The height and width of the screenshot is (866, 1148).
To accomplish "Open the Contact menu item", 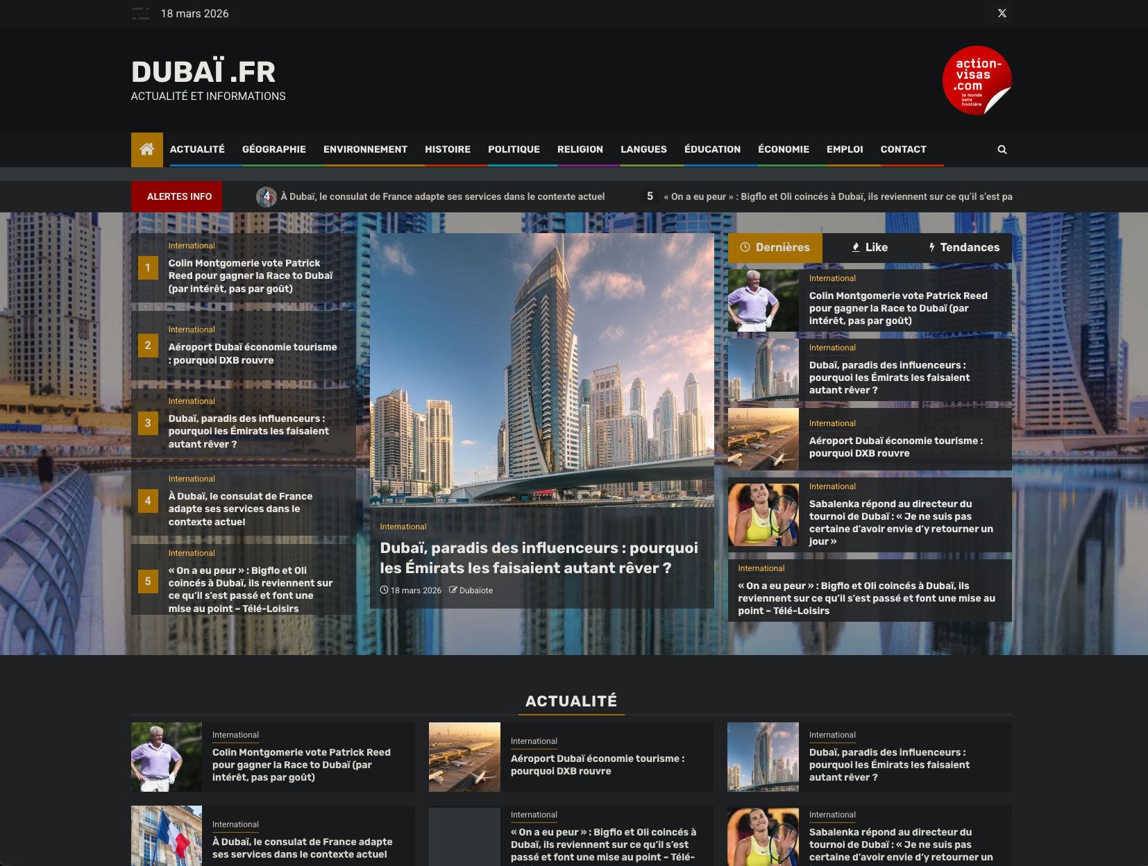I will pos(903,149).
